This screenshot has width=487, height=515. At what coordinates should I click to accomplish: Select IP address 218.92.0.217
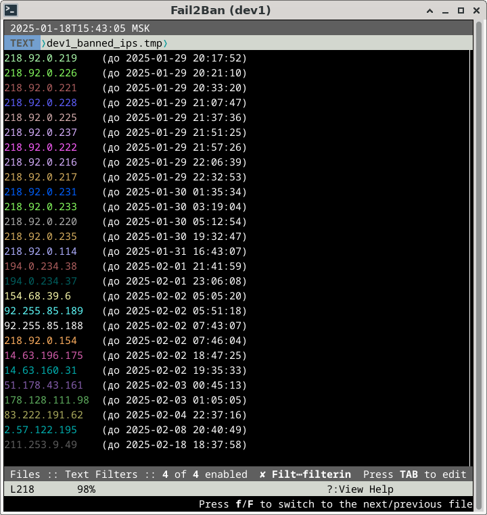(41, 177)
